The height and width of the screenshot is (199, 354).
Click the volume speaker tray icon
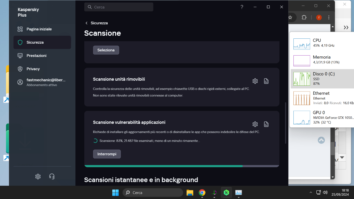pos(325,192)
